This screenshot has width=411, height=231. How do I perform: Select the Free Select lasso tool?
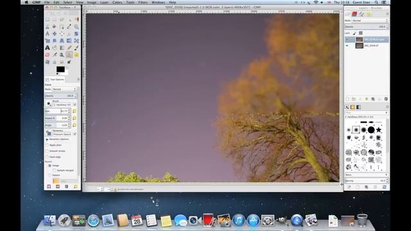pos(62,19)
